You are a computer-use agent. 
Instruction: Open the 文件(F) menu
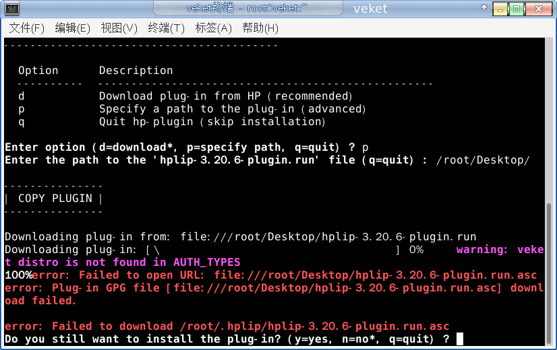[26, 28]
